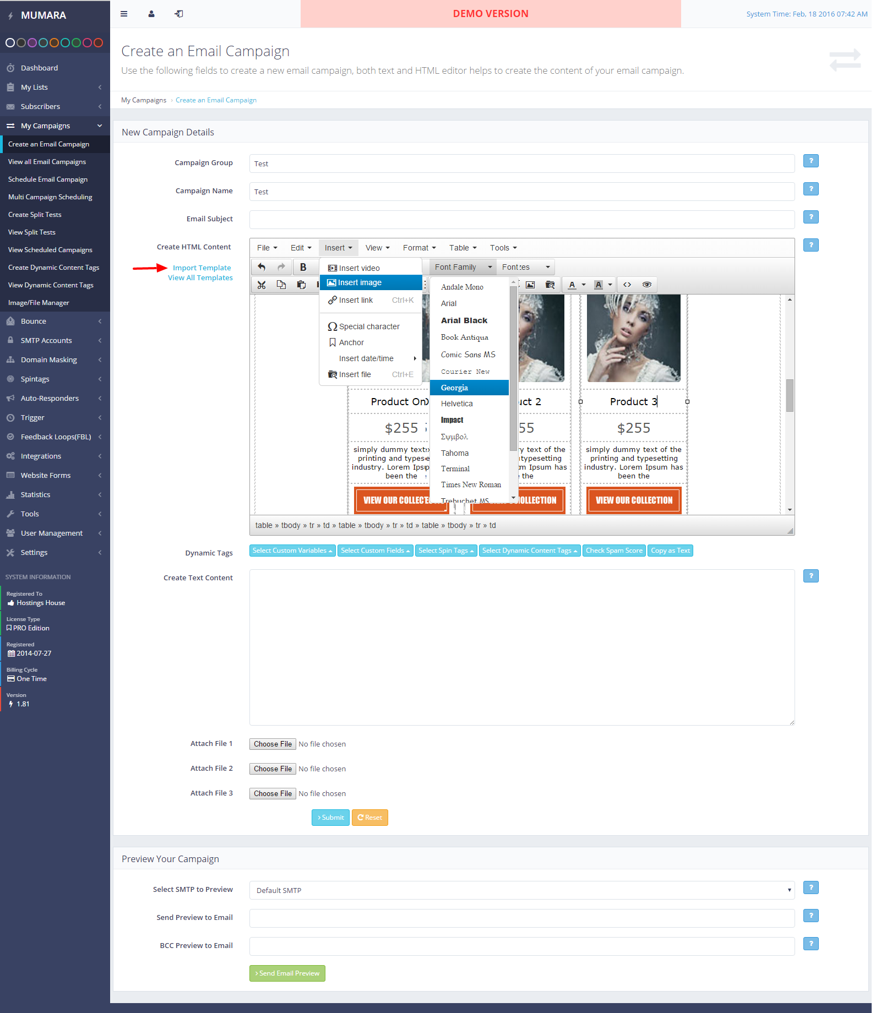The height and width of the screenshot is (1013, 881).
Task: Open the Select Custom Variables dropdown
Action: pyautogui.click(x=292, y=551)
